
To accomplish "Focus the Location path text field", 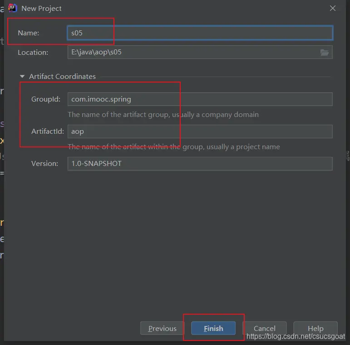I will (x=193, y=52).
